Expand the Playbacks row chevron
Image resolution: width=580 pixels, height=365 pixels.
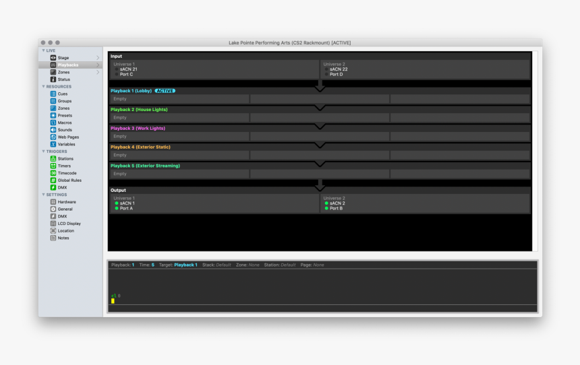coord(98,65)
